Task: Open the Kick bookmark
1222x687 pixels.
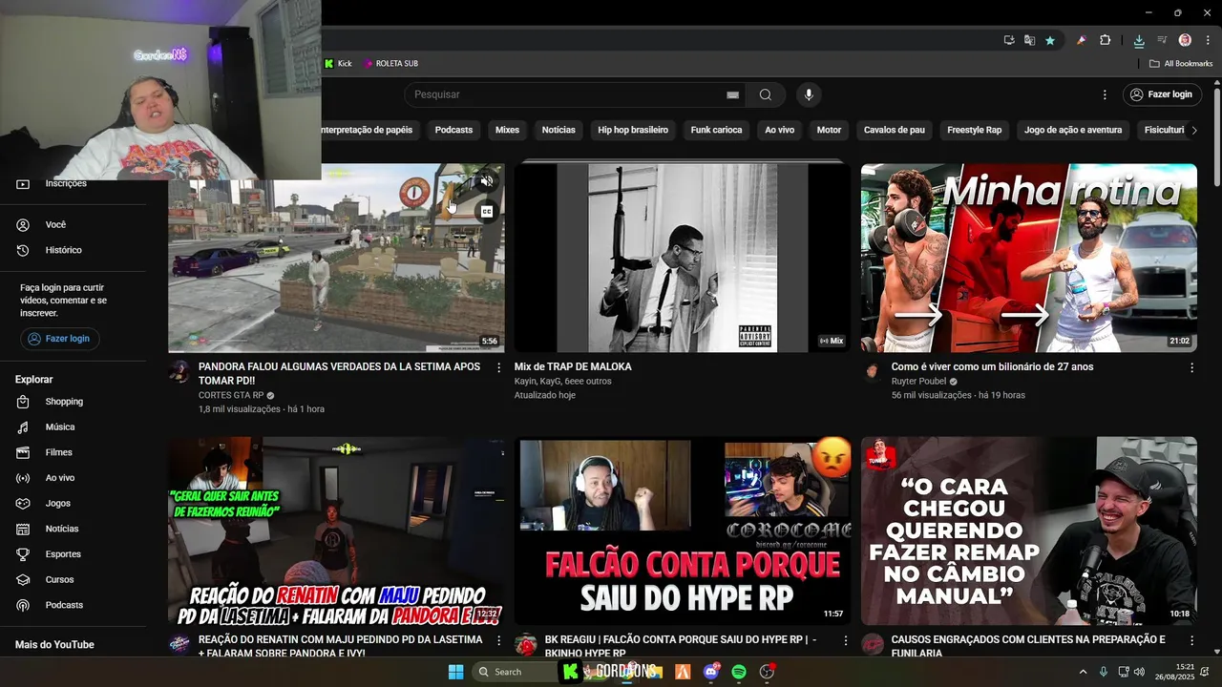Action: [338, 64]
